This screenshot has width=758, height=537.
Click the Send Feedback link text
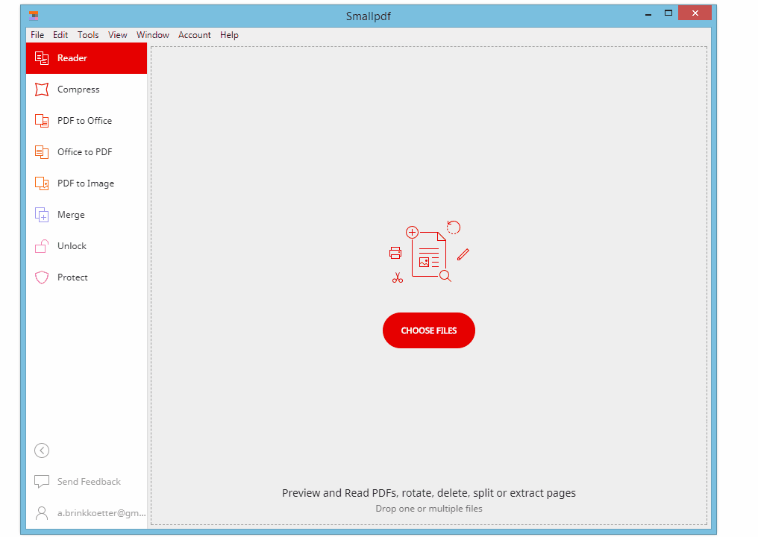click(x=89, y=481)
